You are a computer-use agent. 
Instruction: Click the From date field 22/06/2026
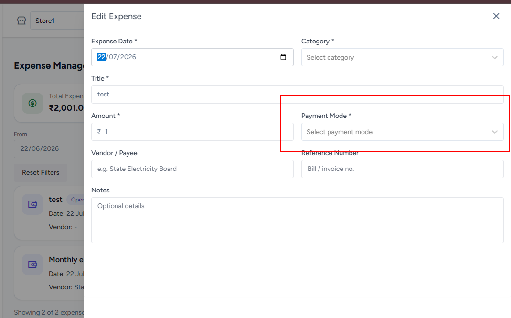coord(49,149)
